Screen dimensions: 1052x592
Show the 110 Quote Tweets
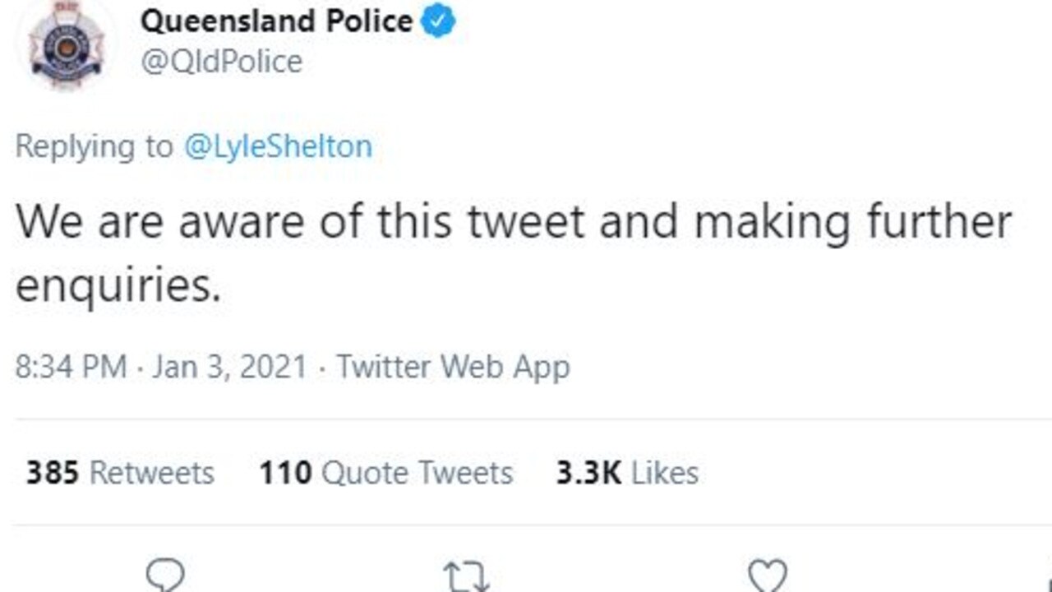click(x=385, y=473)
